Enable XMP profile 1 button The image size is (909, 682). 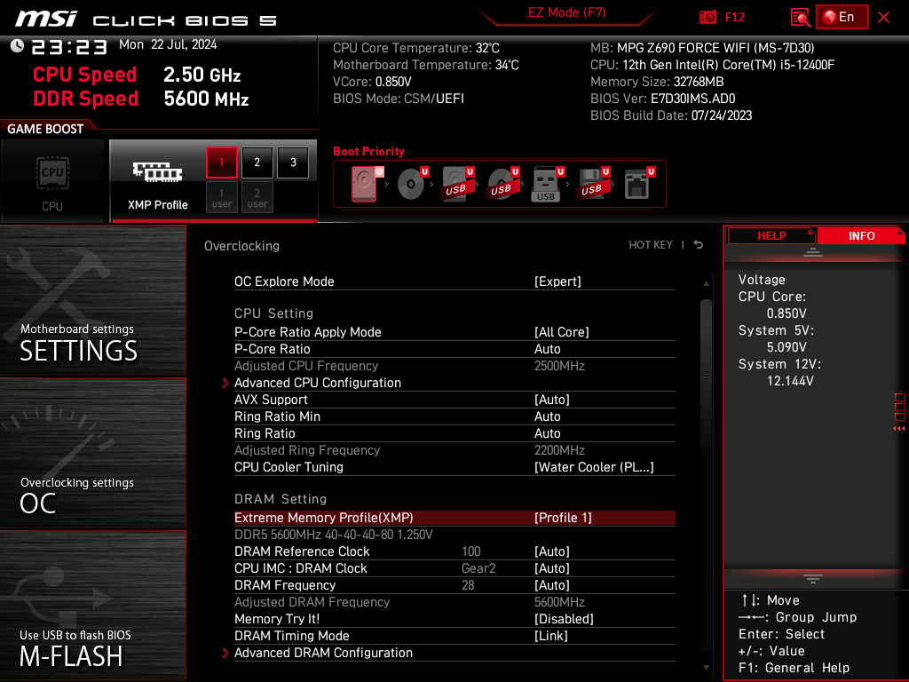point(221,163)
